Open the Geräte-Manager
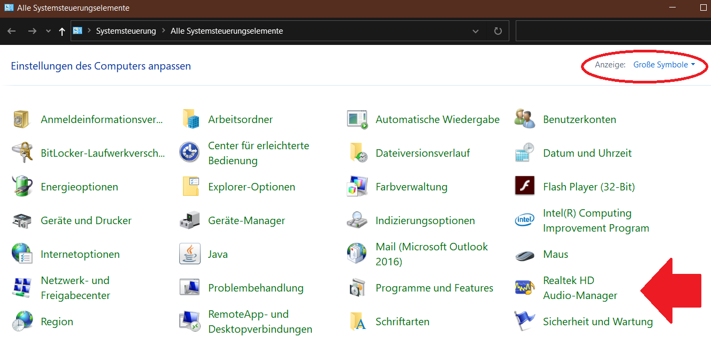The height and width of the screenshot is (337, 711). (246, 220)
